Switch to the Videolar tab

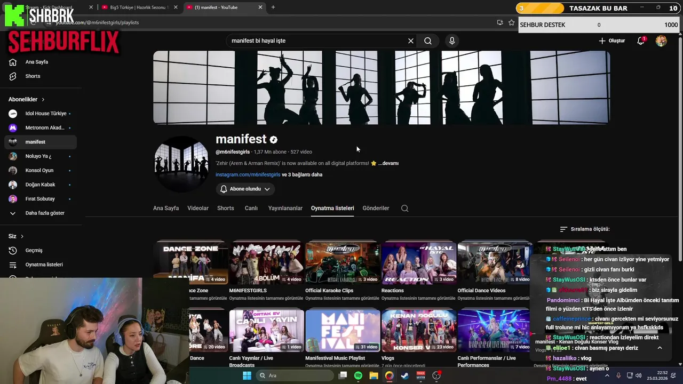pyautogui.click(x=198, y=208)
